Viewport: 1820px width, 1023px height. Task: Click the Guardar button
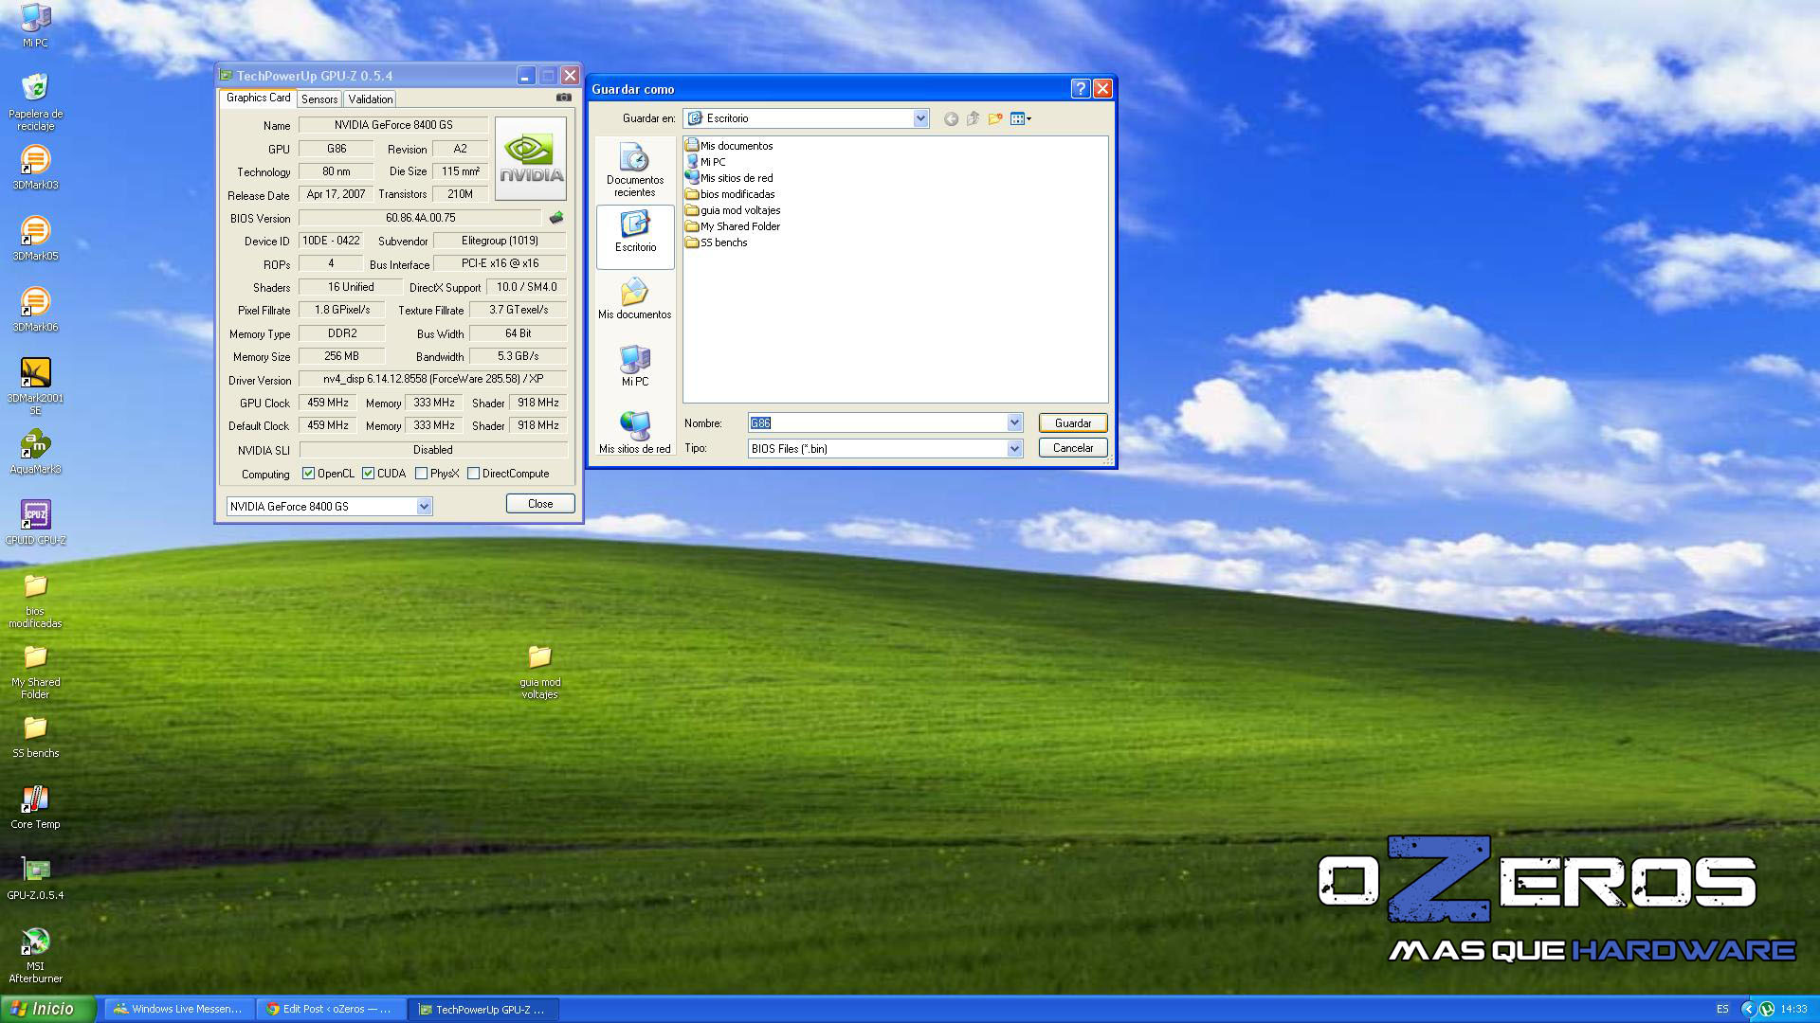[1073, 423]
